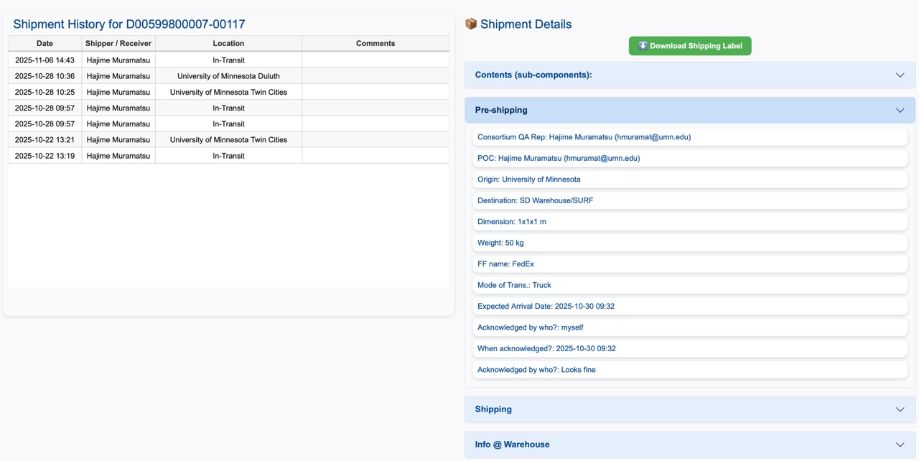The image size is (919, 461).
Task: Click the Shipment History heading
Action: (x=129, y=24)
